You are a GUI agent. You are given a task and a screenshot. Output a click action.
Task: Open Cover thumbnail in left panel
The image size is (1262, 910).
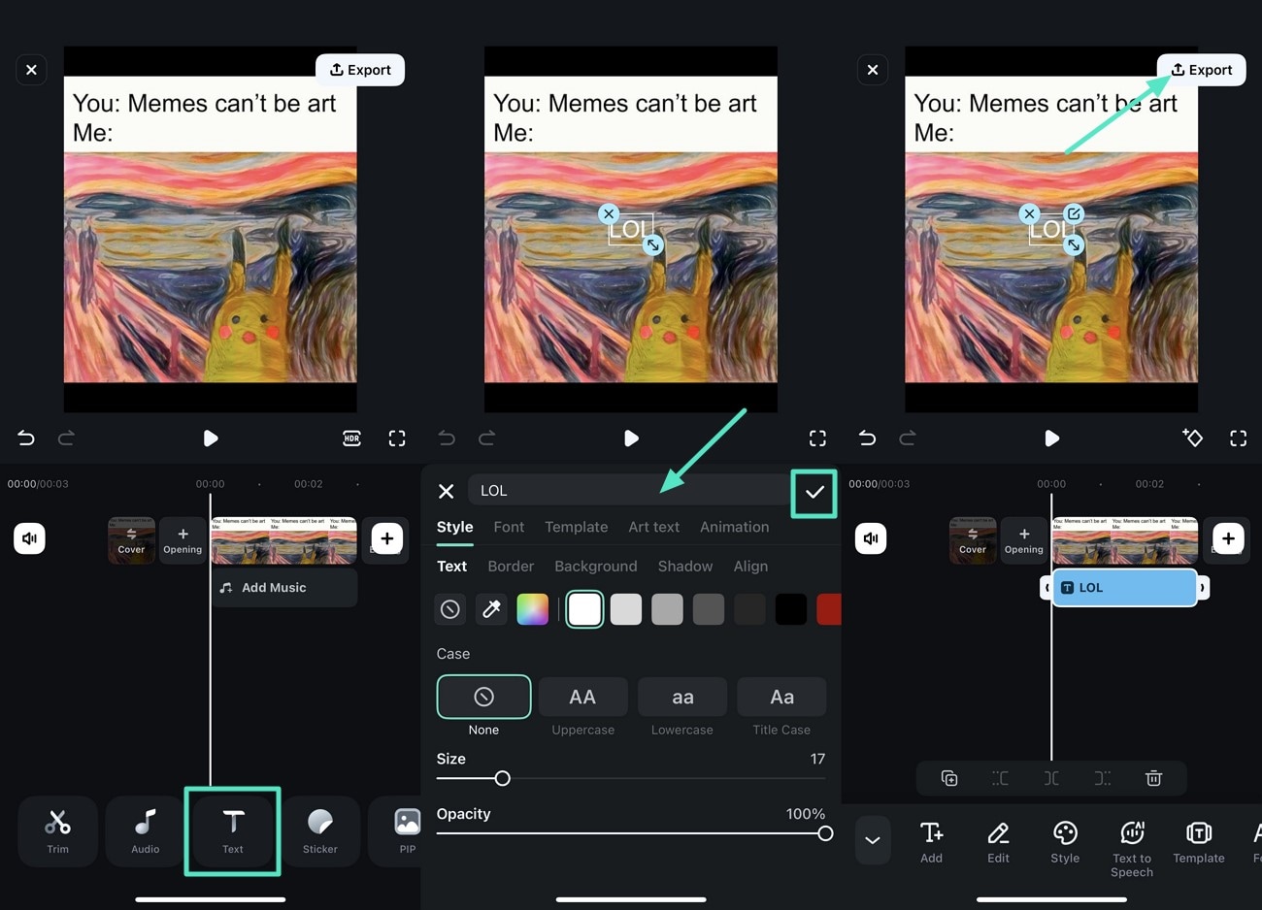(131, 540)
